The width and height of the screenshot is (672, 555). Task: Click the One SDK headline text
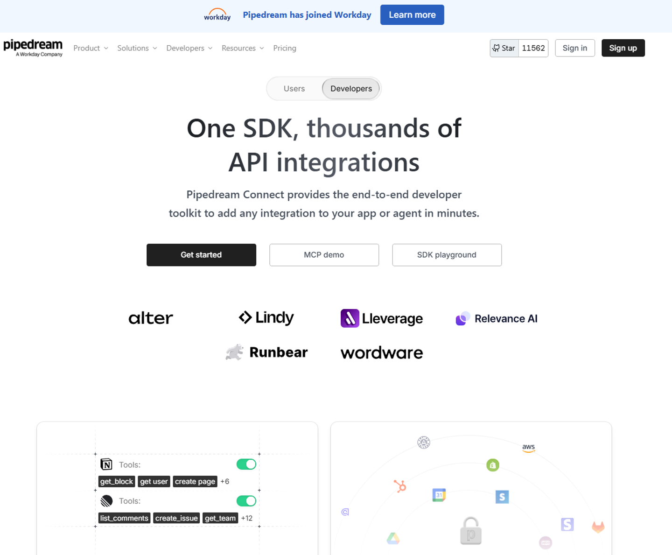point(324,145)
